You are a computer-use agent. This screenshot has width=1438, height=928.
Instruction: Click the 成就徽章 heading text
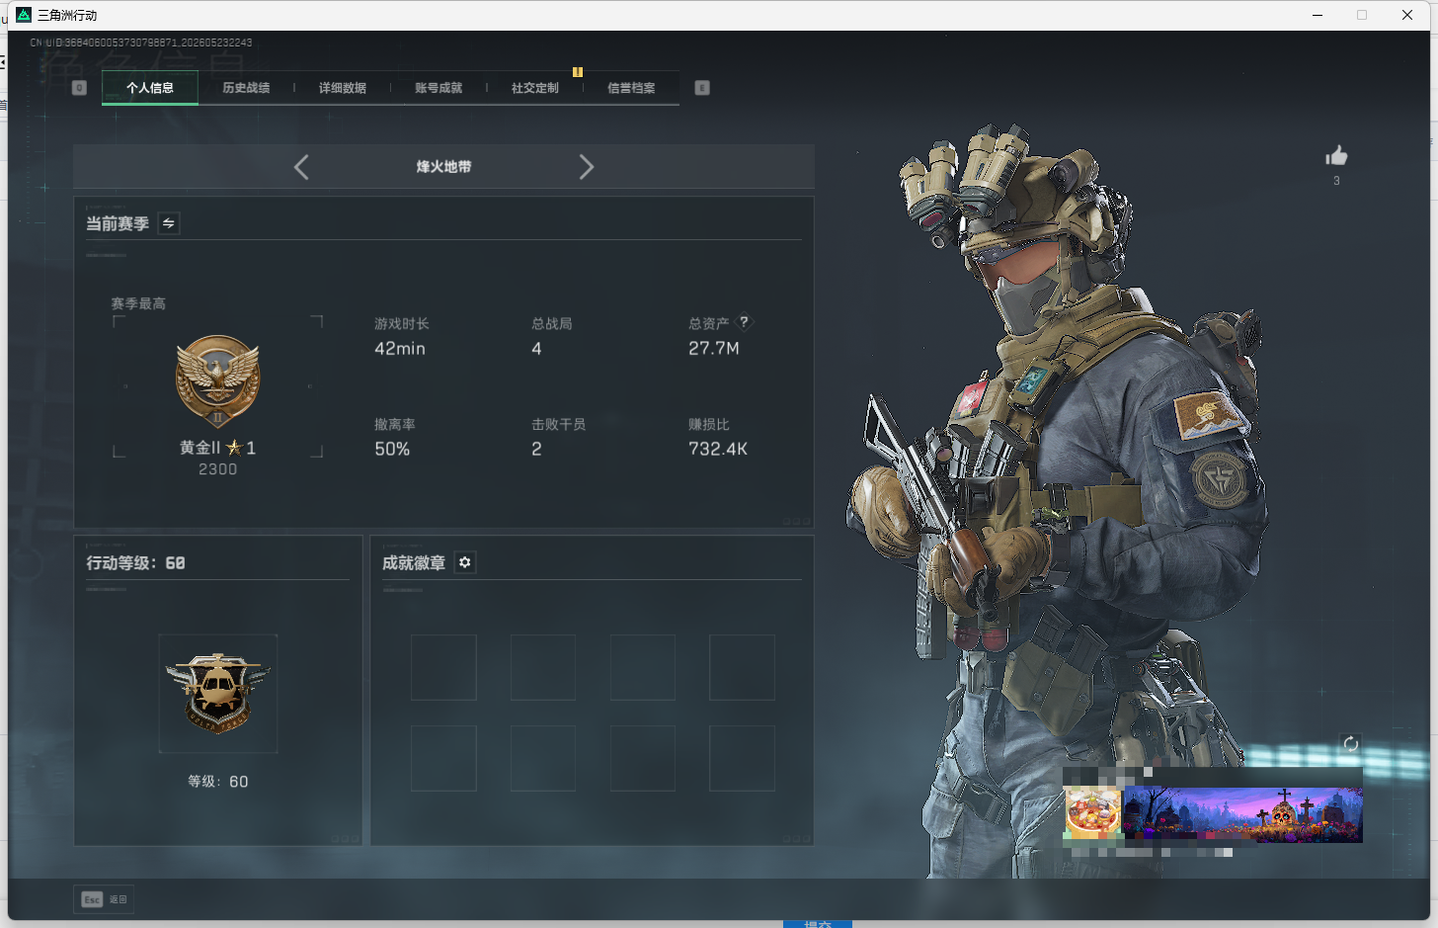pyautogui.click(x=414, y=563)
